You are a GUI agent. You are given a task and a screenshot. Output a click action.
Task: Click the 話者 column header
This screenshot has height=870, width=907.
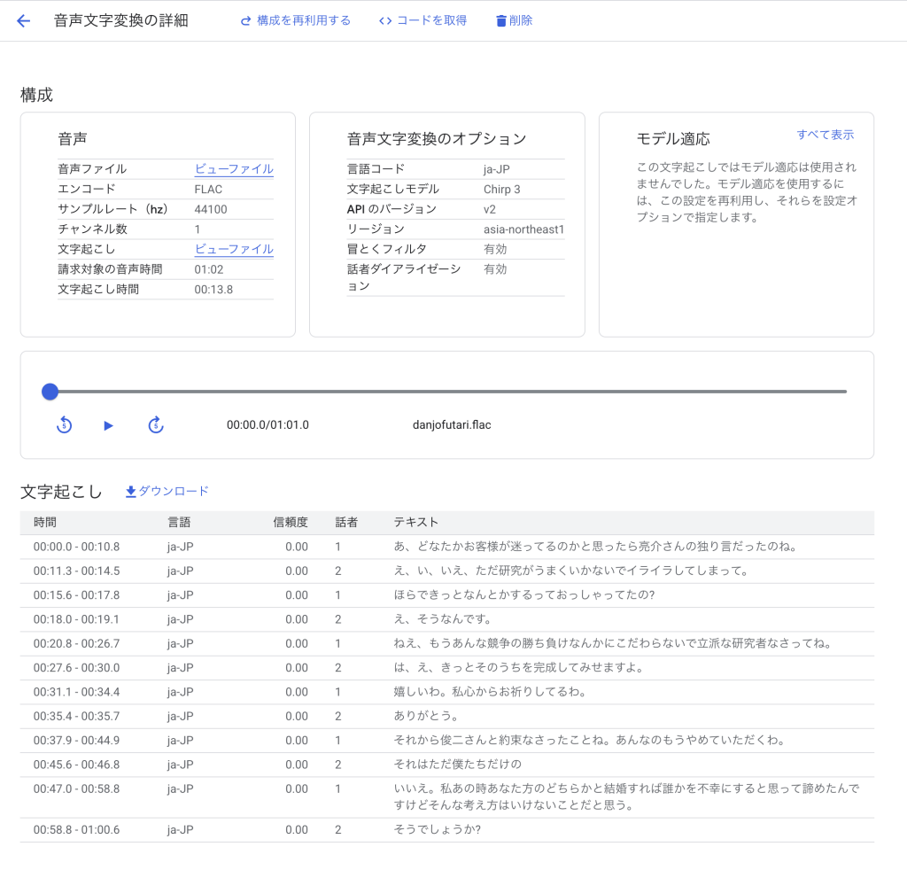[346, 523]
